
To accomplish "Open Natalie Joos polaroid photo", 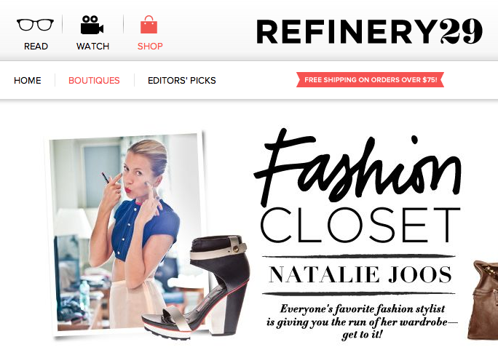I will [127, 234].
